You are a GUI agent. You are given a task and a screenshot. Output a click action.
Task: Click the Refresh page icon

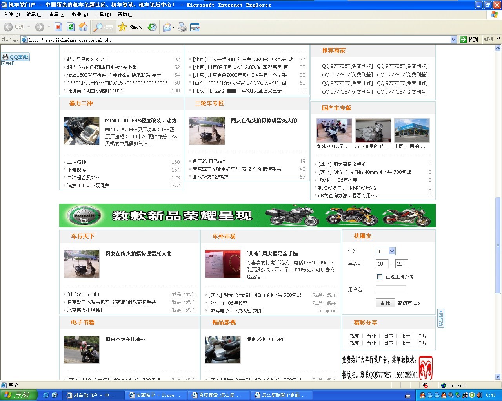[x=71, y=27]
